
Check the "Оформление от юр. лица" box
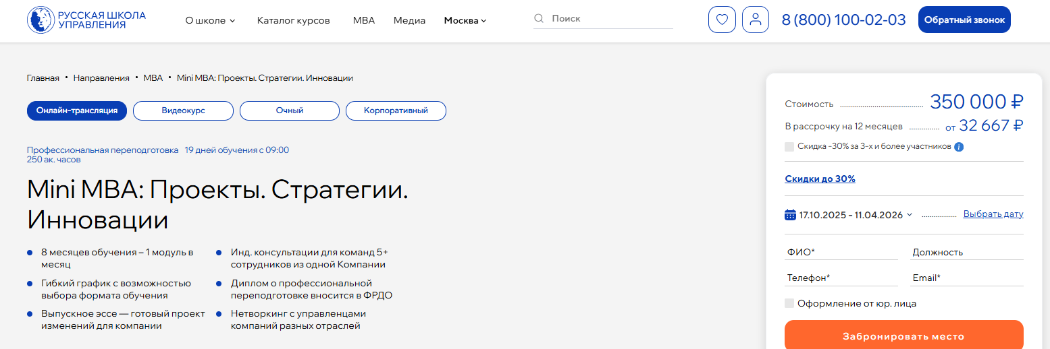point(789,304)
